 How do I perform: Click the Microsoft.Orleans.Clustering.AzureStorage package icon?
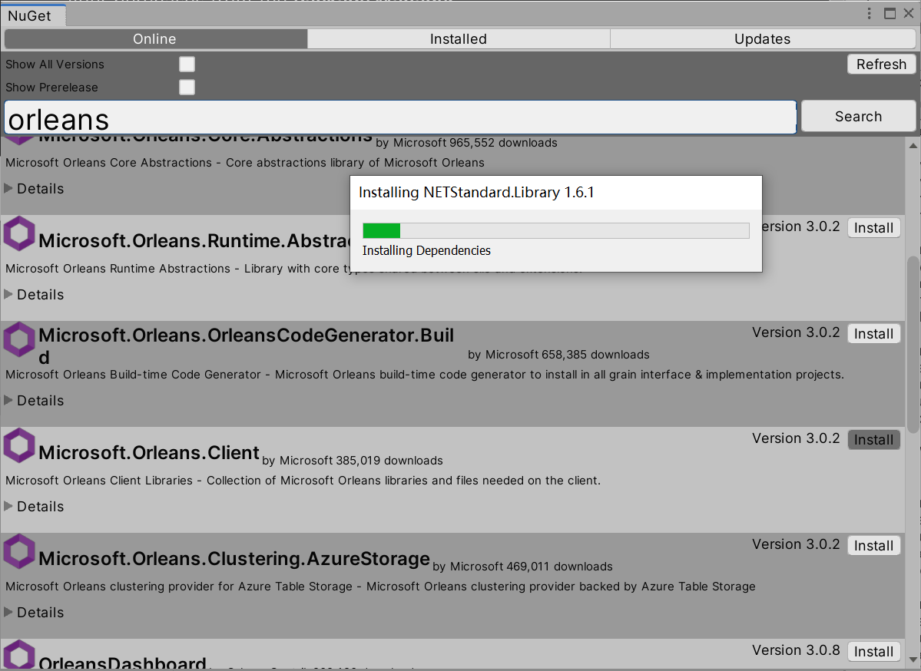pyautogui.click(x=18, y=551)
